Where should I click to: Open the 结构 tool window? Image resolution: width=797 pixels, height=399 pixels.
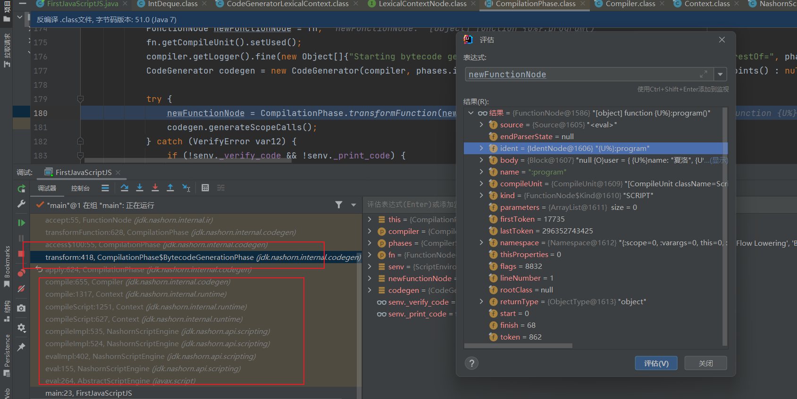pyautogui.click(x=7, y=311)
